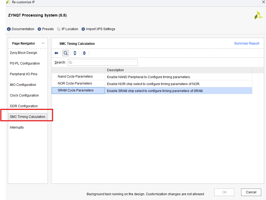Click Import XPS Settings
Viewport: 266px width, 200px height.
98,29
